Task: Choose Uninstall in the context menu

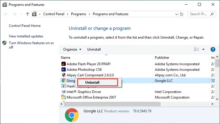Action: tap(92, 82)
